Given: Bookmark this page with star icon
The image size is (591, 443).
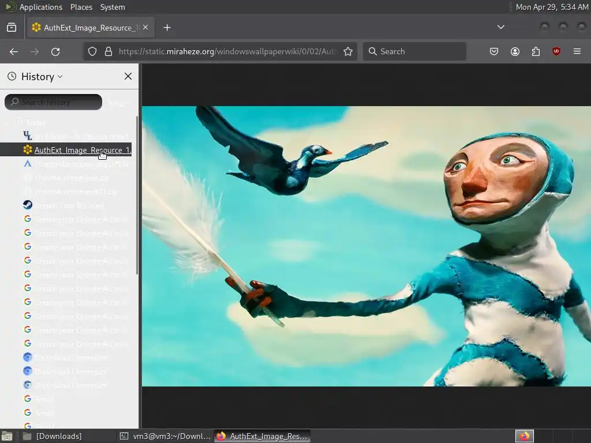Looking at the screenshot, I should click(348, 51).
